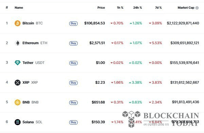Buy Bitcoin using the Buy button
This screenshot has width=204, height=133.
[73, 23]
